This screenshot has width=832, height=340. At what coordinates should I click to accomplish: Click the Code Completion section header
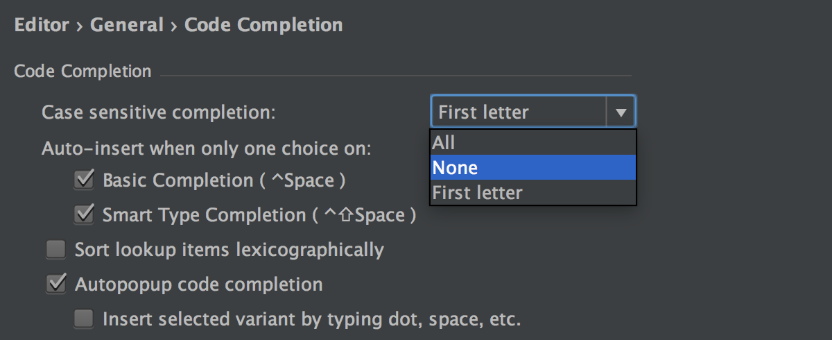click(x=83, y=71)
